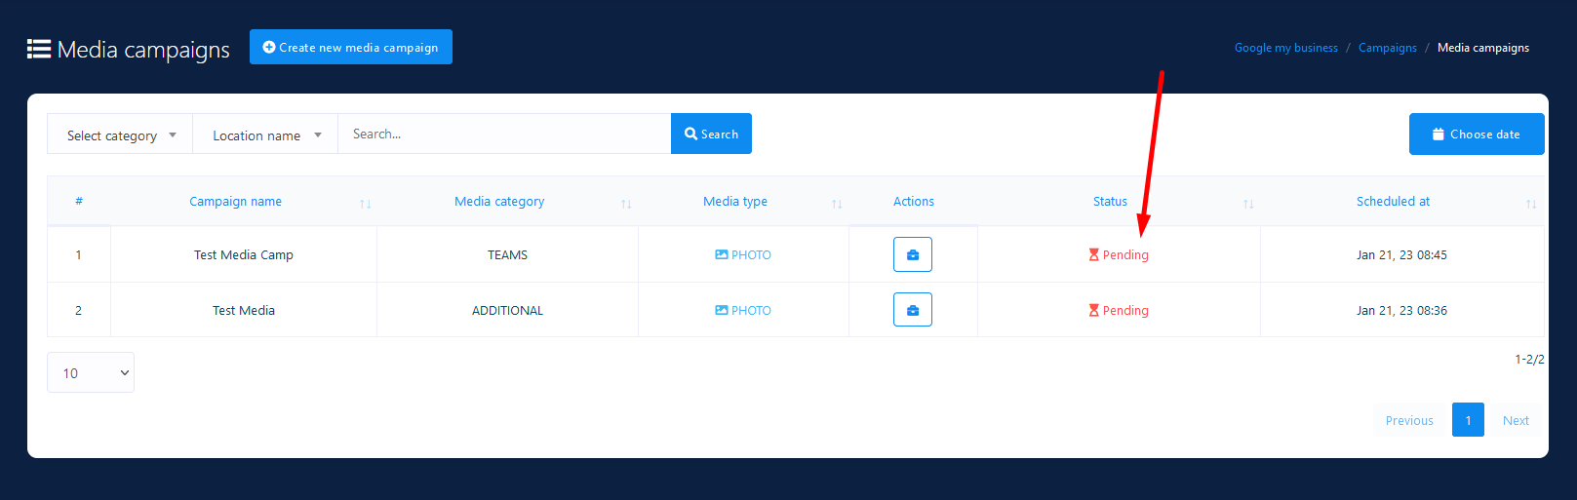Open actions briefcase icon for Test Media Camp

click(912, 254)
